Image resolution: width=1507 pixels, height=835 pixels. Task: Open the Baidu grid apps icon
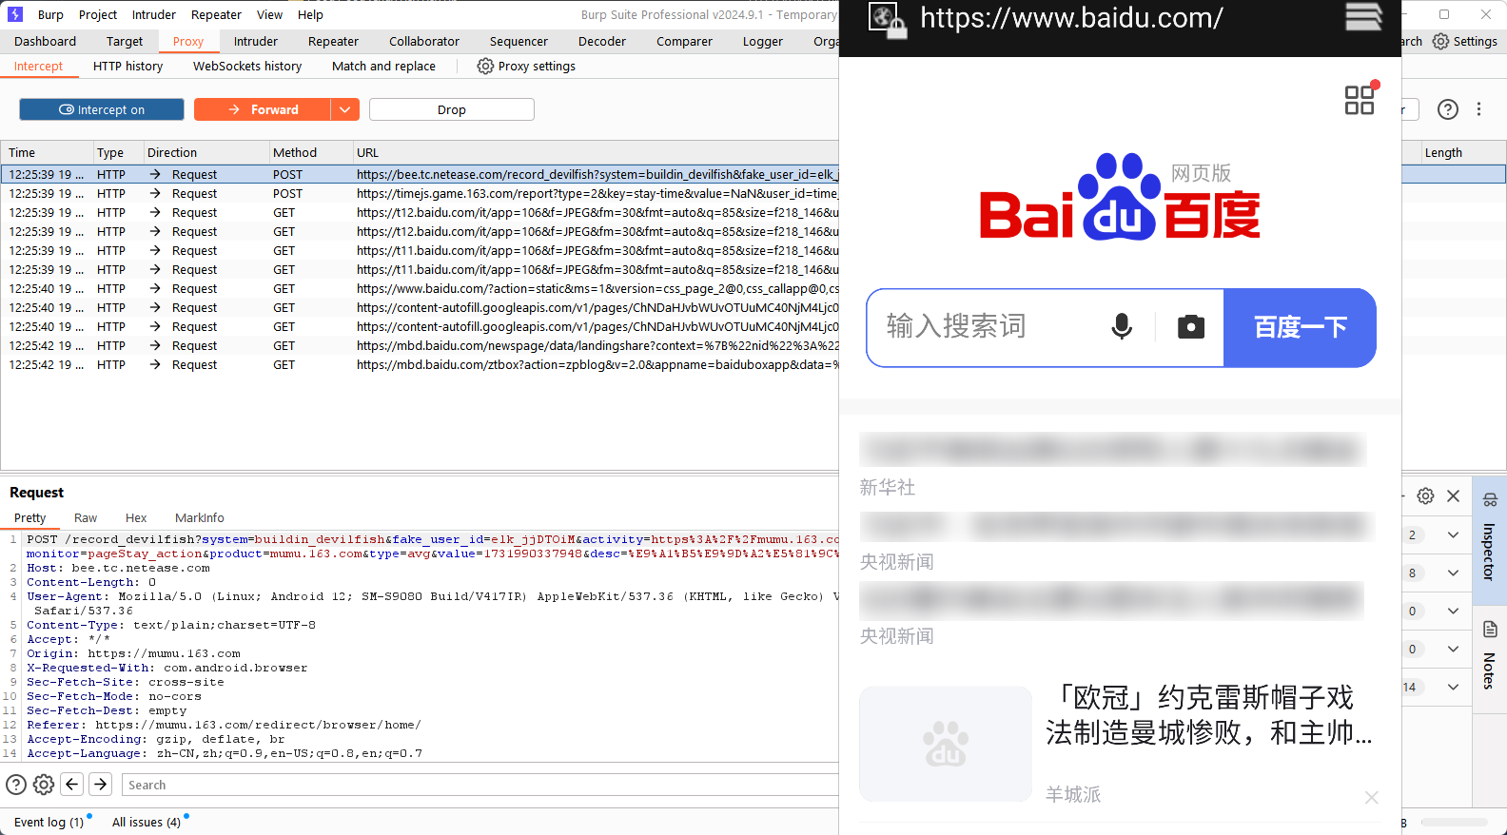[1360, 100]
